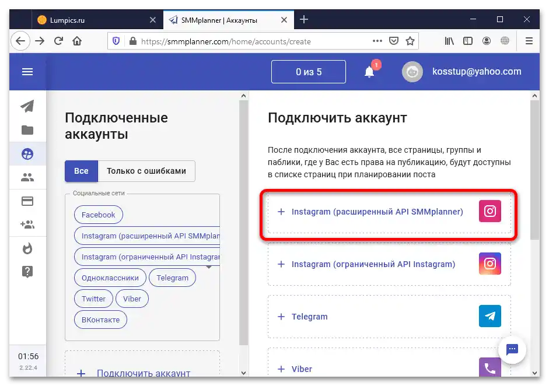This screenshot has width=549, height=386.
Task: Open the browser's more options menu
Action: (377, 41)
